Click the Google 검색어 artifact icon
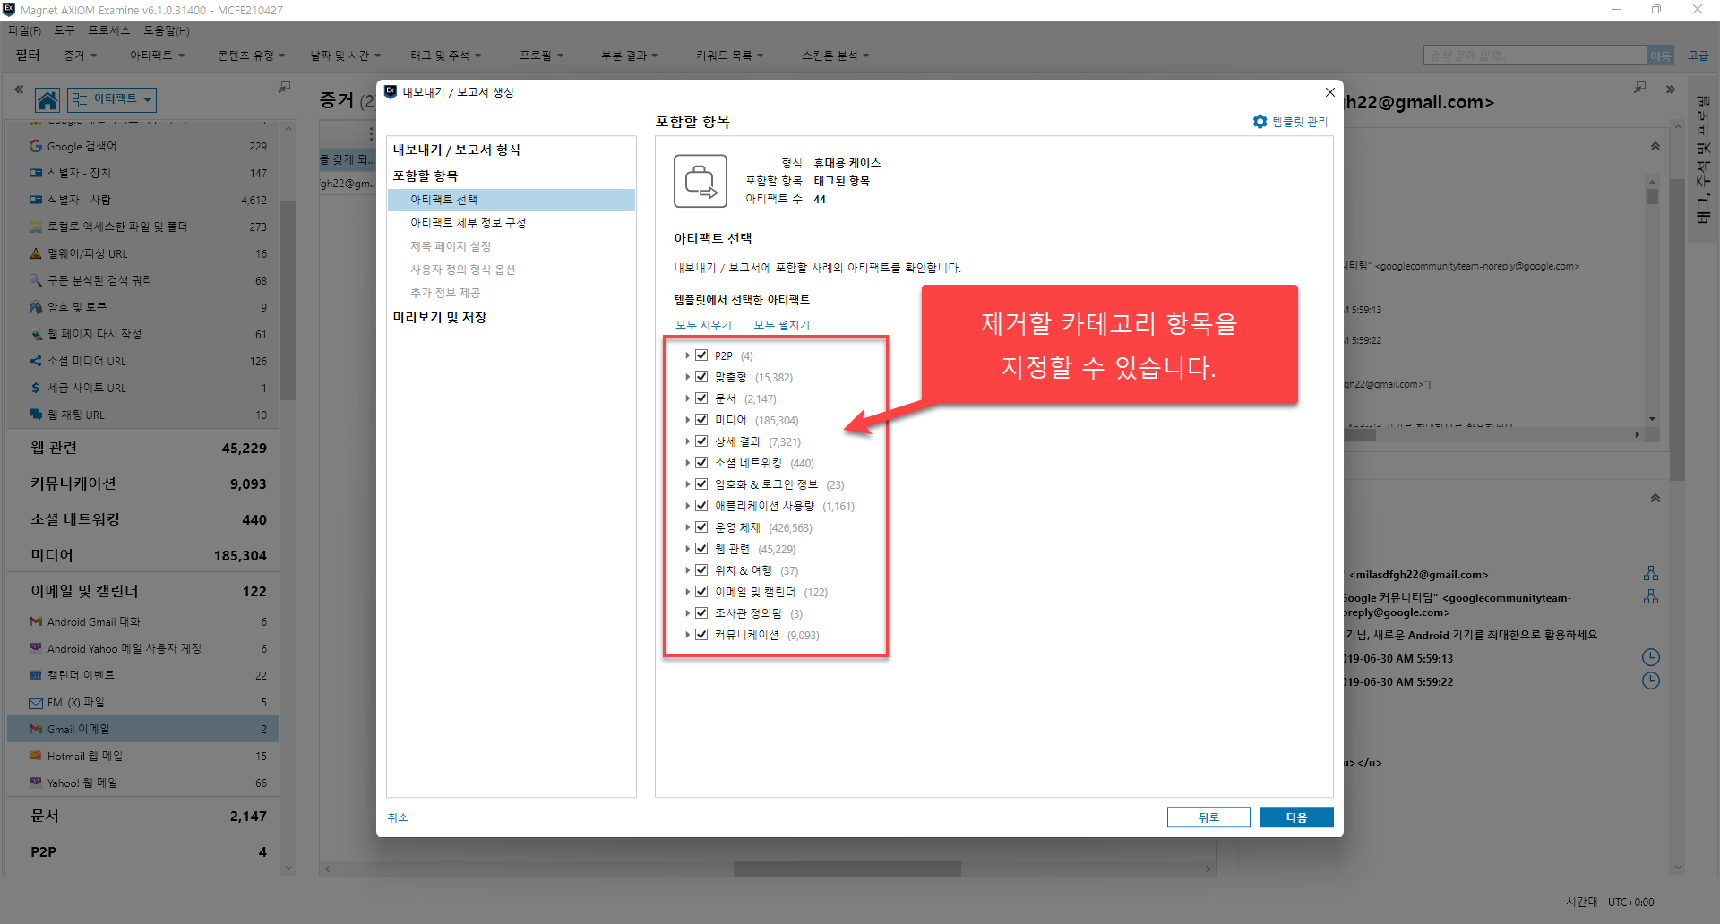The height and width of the screenshot is (924, 1720). pyautogui.click(x=36, y=146)
